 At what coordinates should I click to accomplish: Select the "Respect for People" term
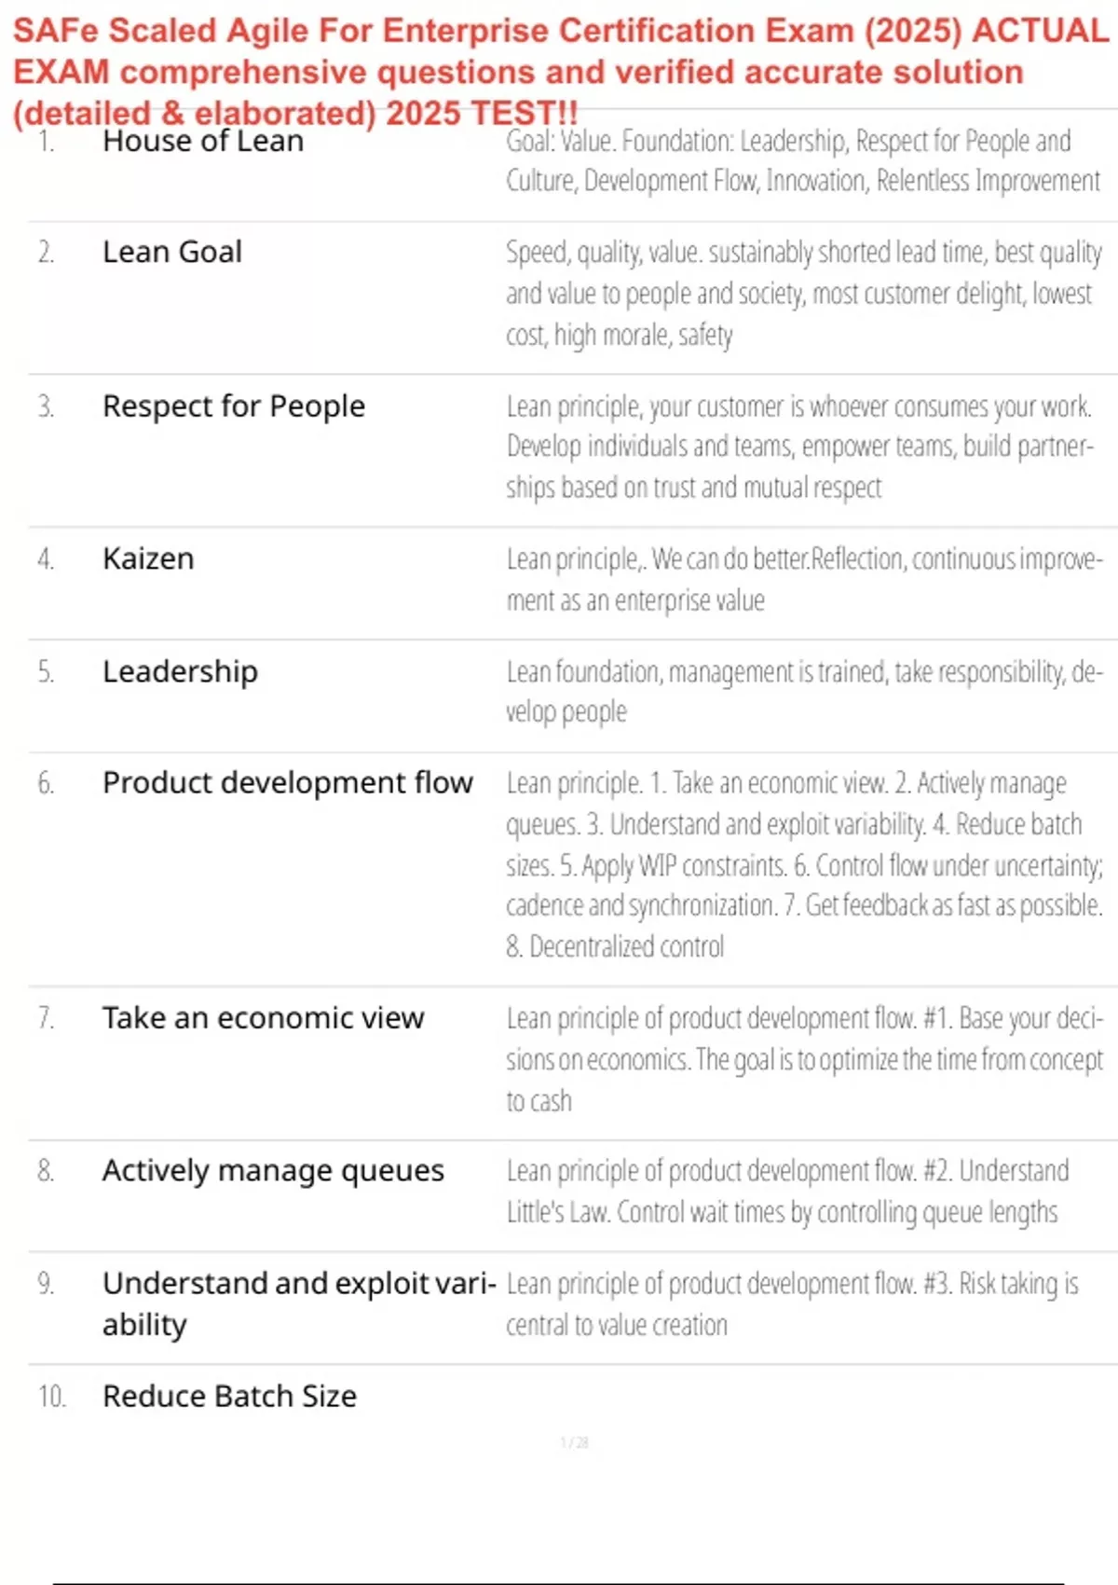tap(234, 407)
